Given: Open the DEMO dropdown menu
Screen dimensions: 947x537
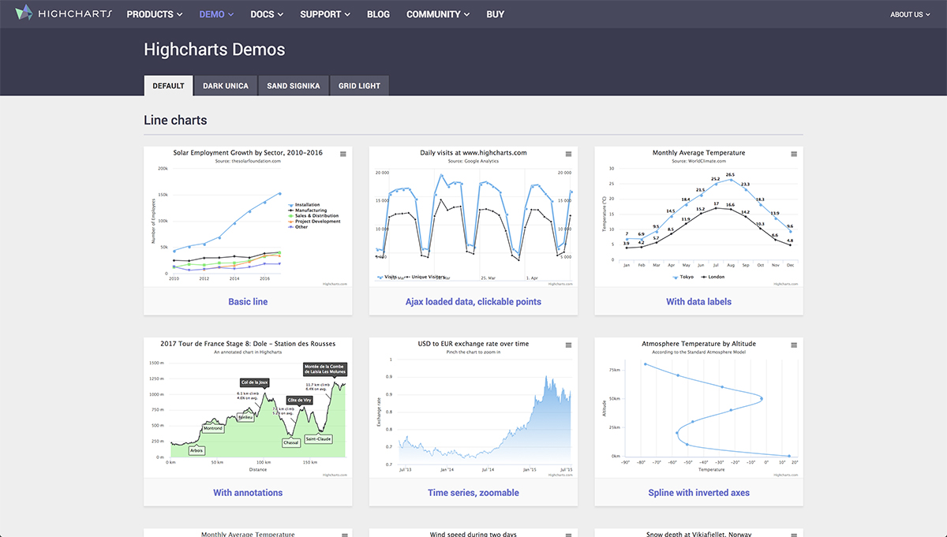Looking at the screenshot, I should click(216, 14).
